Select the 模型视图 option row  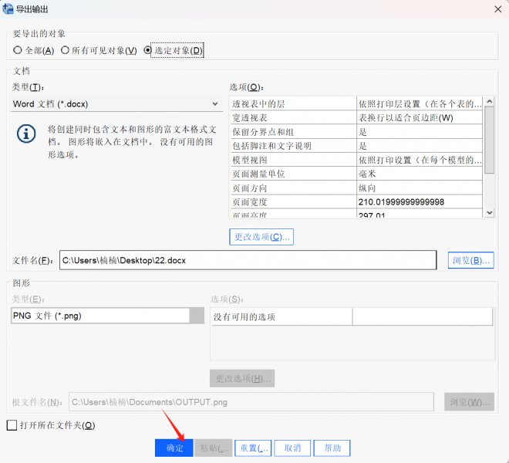(x=356, y=160)
